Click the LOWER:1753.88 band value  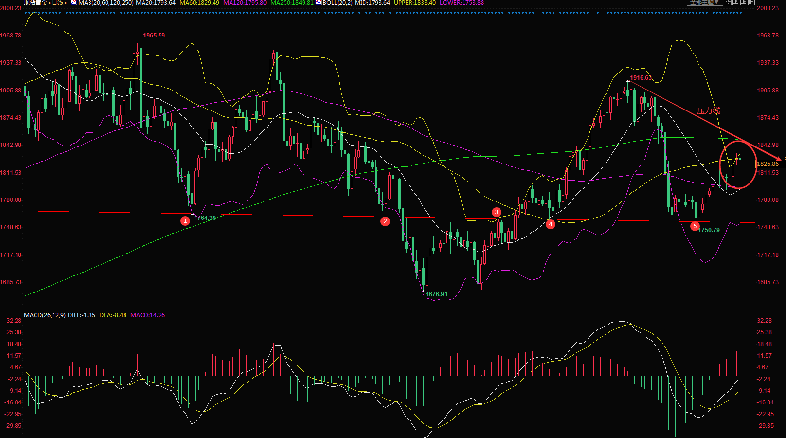(x=462, y=3)
